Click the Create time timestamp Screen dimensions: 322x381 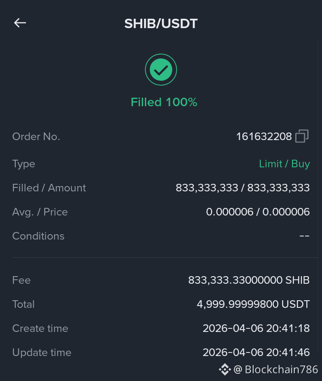(256, 328)
